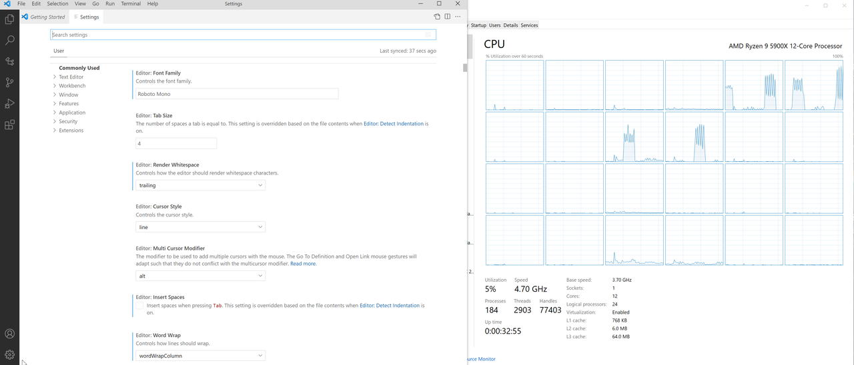This screenshot has width=854, height=365.
Task: Open the Source Control view in the activity bar
Action: [x=9, y=83]
